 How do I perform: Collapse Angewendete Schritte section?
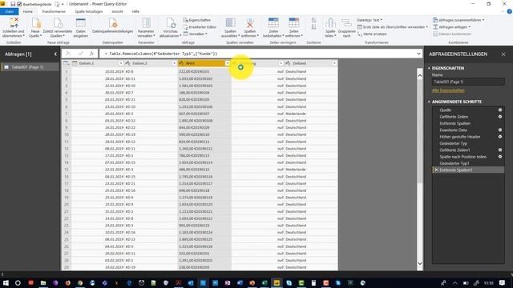pyautogui.click(x=429, y=102)
